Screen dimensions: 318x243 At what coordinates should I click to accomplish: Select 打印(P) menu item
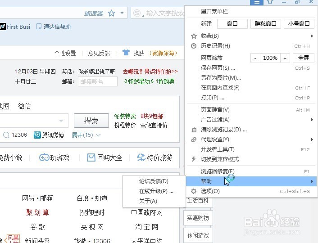point(251,98)
